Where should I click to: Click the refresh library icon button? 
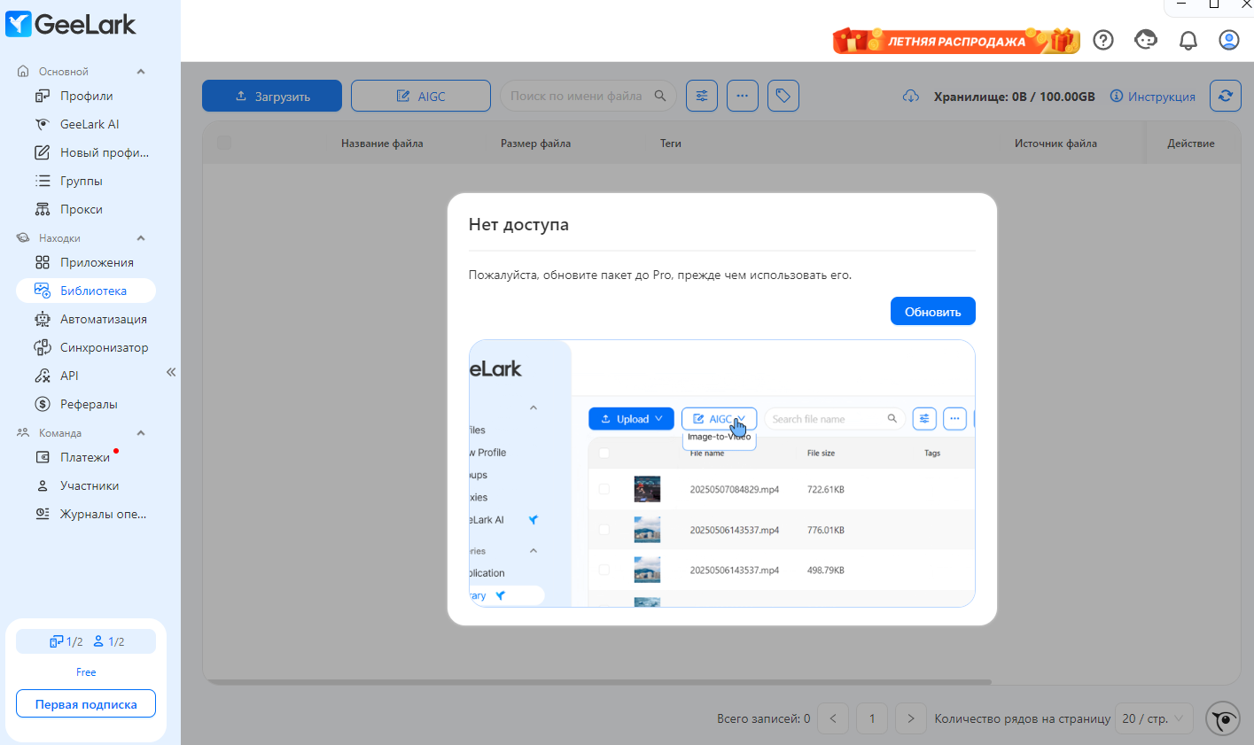[x=1225, y=96]
